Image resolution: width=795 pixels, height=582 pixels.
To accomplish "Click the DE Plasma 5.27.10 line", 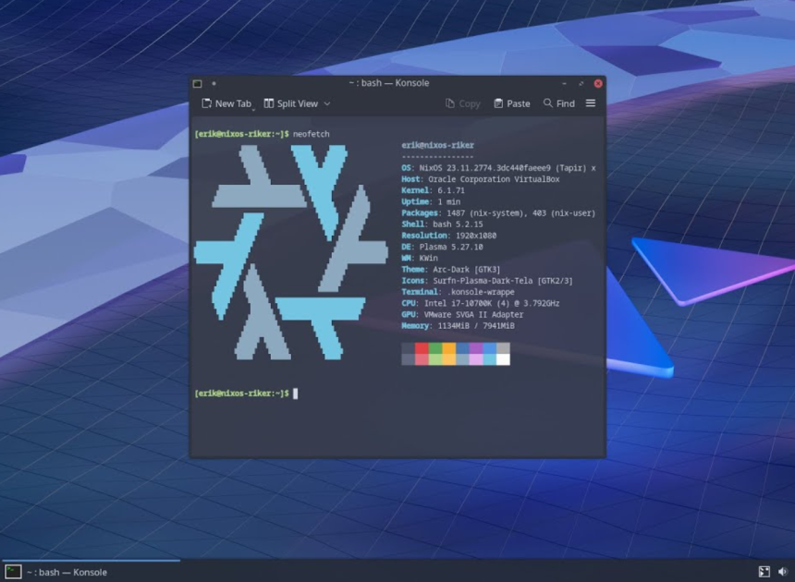I will click(442, 247).
